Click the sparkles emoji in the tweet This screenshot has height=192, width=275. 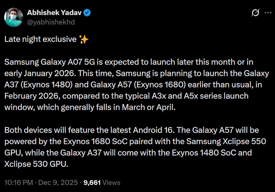84,39
